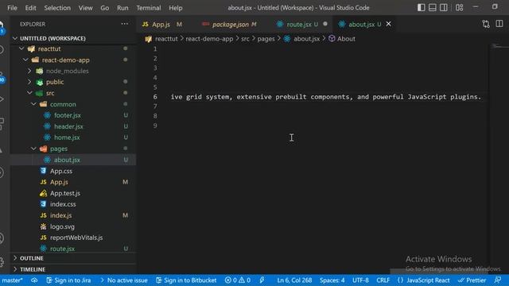
Task: Open footer.jsx in the explorer
Action: click(68, 115)
